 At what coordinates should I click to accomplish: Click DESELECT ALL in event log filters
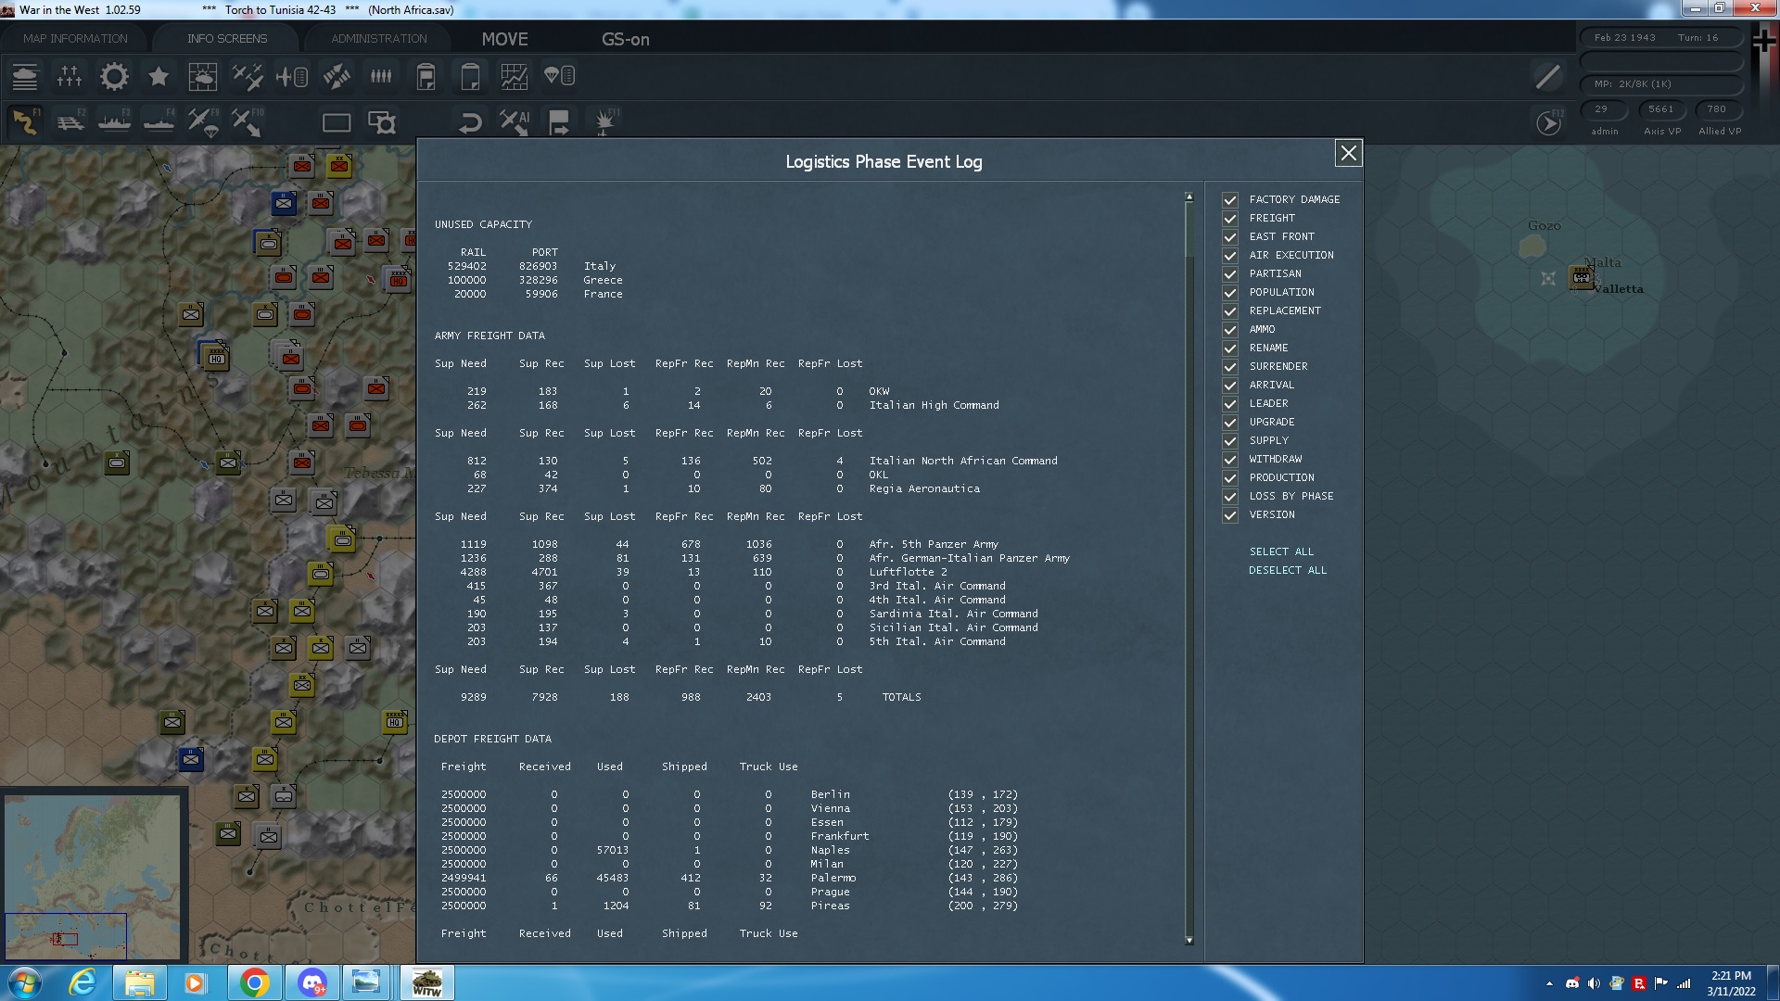click(1287, 570)
